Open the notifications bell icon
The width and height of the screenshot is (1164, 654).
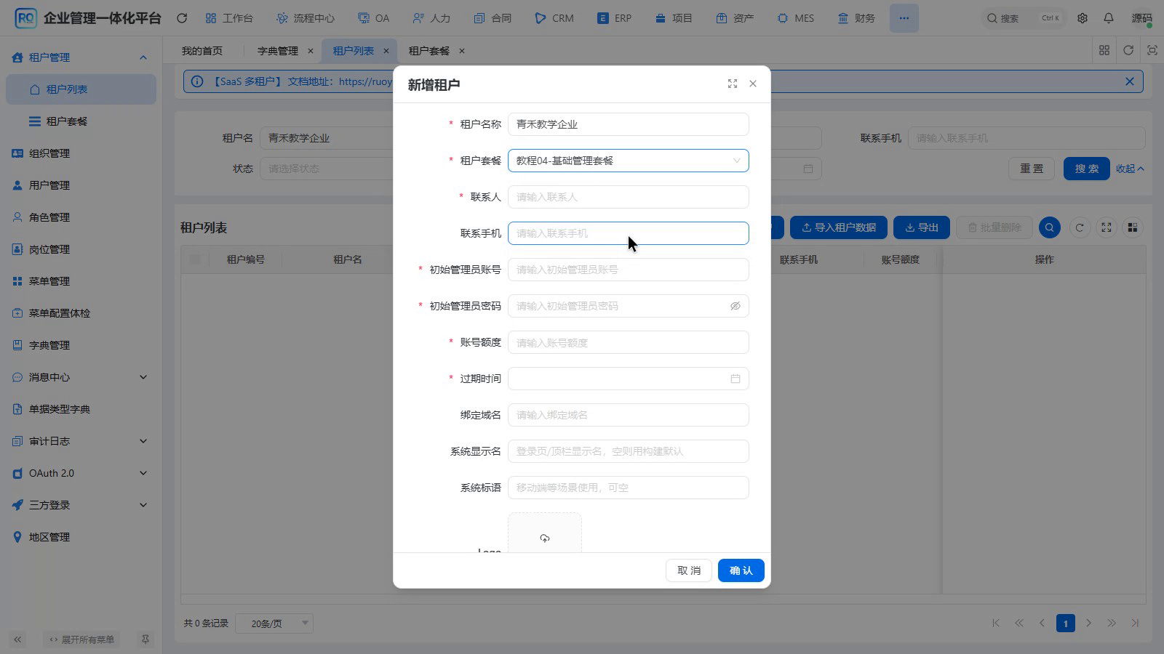1109,18
